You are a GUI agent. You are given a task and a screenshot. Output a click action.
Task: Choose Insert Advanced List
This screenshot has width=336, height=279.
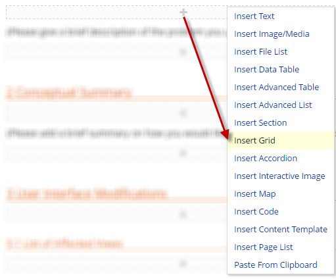pos(273,105)
